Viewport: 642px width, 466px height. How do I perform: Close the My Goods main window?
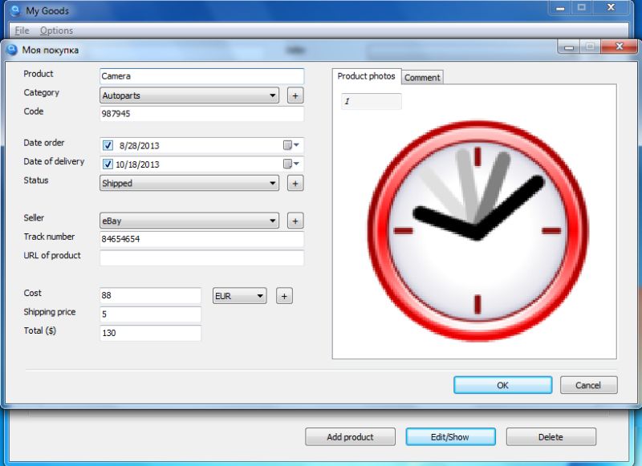pos(611,7)
